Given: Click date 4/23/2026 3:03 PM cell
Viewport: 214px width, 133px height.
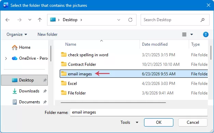Looking at the screenshot, I should tap(158, 84).
